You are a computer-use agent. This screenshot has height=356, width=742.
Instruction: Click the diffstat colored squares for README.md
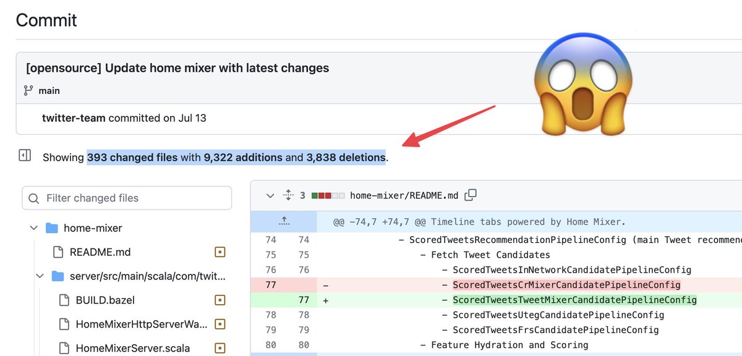pyautogui.click(x=328, y=195)
